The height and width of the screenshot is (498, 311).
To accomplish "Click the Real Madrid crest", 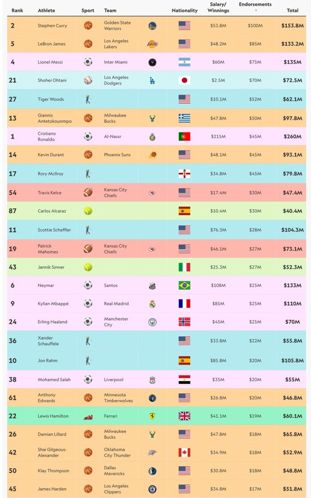I will click(152, 304).
